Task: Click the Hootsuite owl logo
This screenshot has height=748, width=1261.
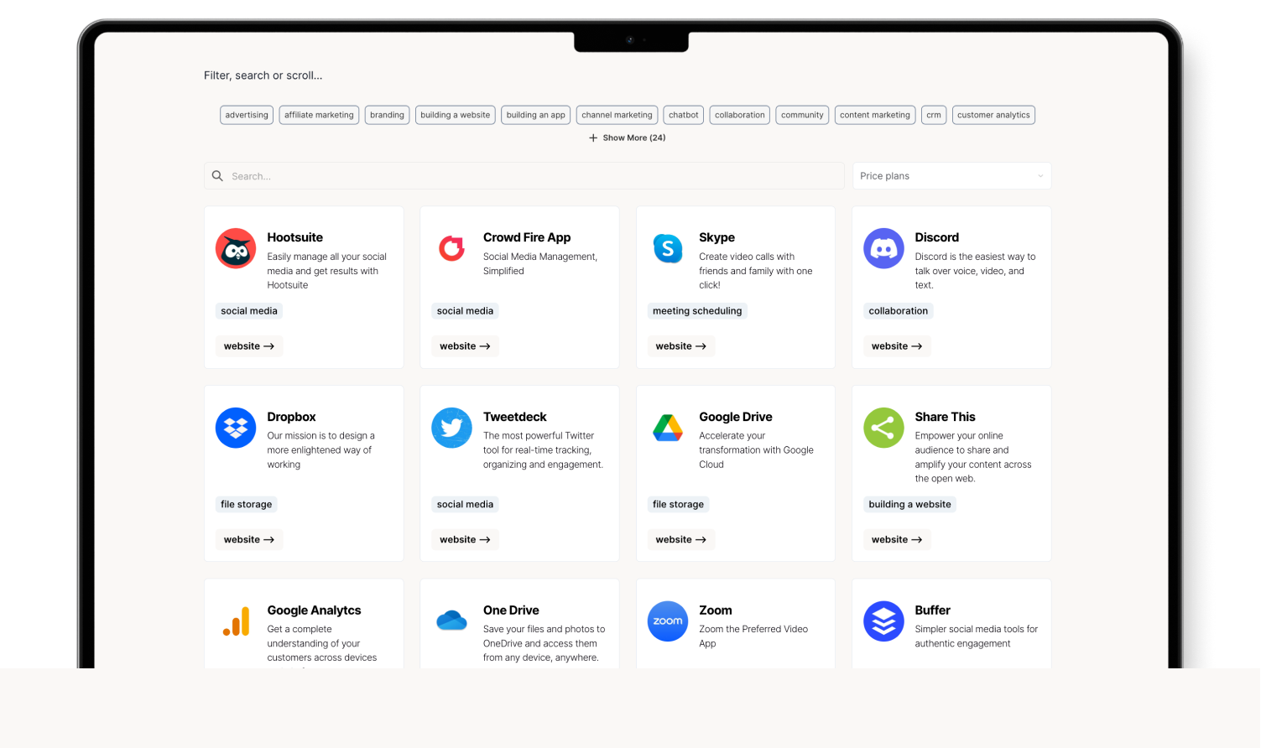Action: coord(236,248)
